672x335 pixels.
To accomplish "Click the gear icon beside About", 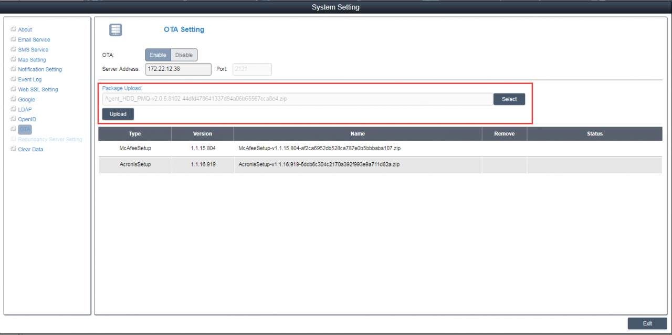I will [13, 29].
